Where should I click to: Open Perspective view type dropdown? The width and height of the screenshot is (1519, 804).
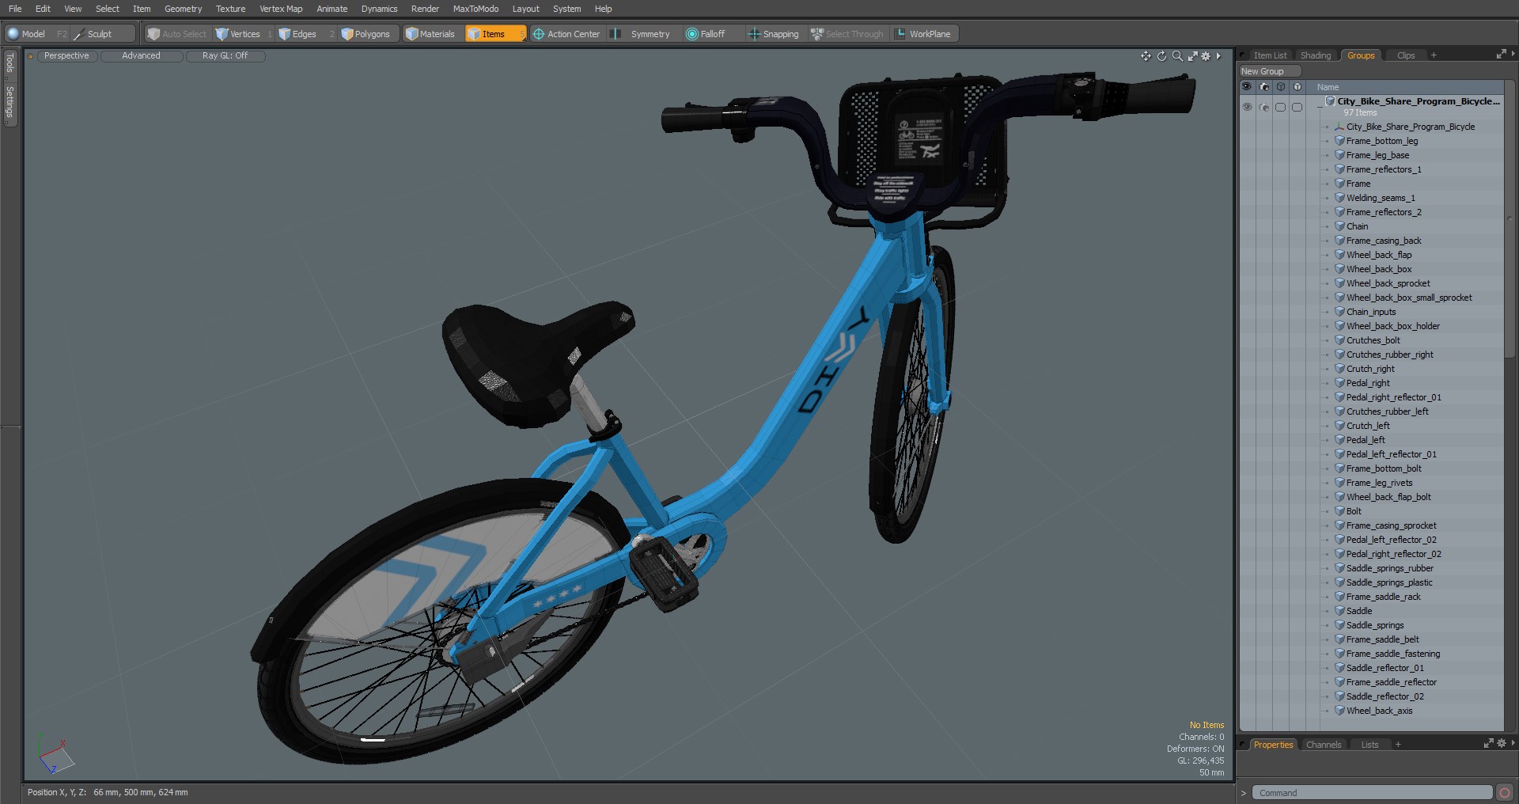[x=67, y=56]
